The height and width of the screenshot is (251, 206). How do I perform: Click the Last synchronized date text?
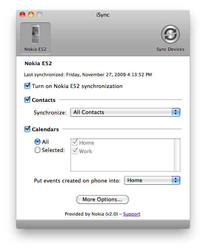[88, 75]
